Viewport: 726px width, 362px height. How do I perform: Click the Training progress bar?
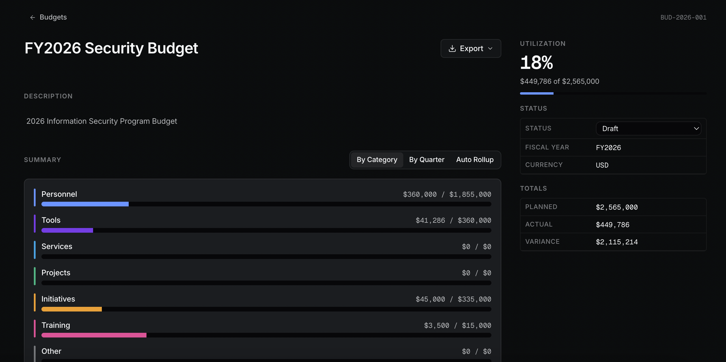266,335
